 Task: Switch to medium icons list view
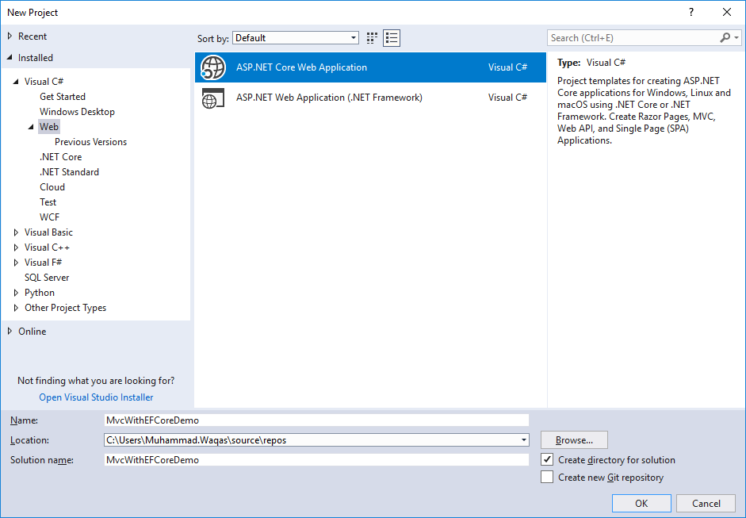(392, 38)
